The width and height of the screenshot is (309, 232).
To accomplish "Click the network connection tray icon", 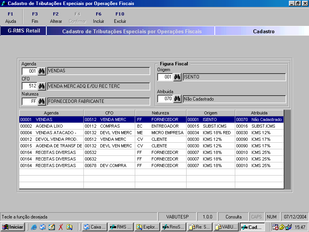I will [289, 227].
